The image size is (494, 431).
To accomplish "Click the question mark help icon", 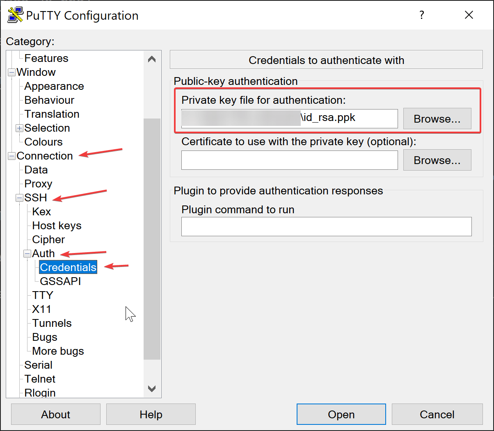I will pyautogui.click(x=421, y=15).
